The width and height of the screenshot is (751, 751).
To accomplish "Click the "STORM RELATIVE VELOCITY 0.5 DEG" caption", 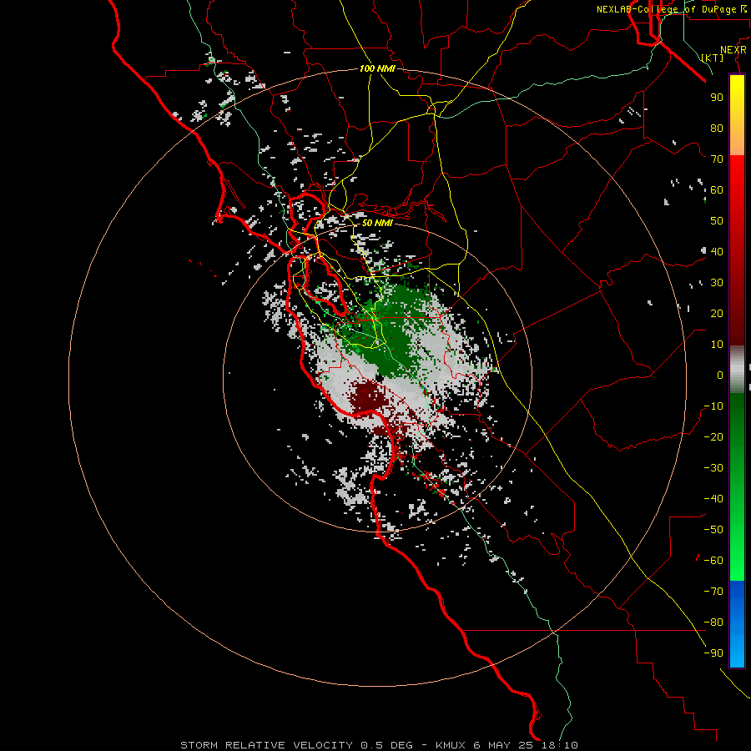I will point(296,745).
